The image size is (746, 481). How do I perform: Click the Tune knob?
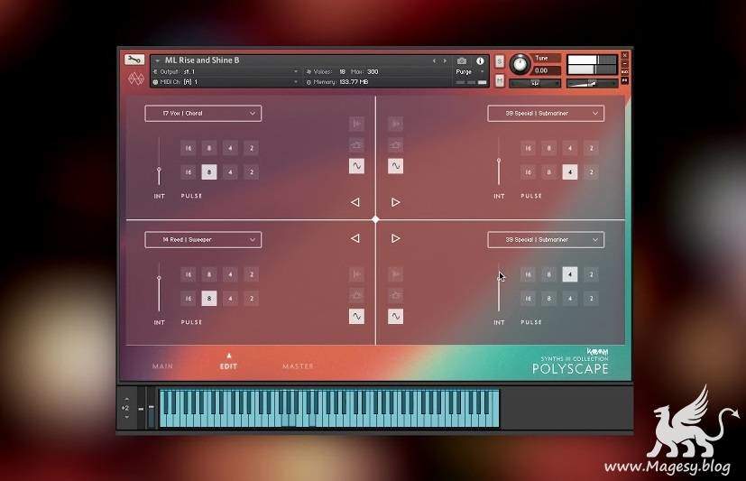(x=520, y=64)
